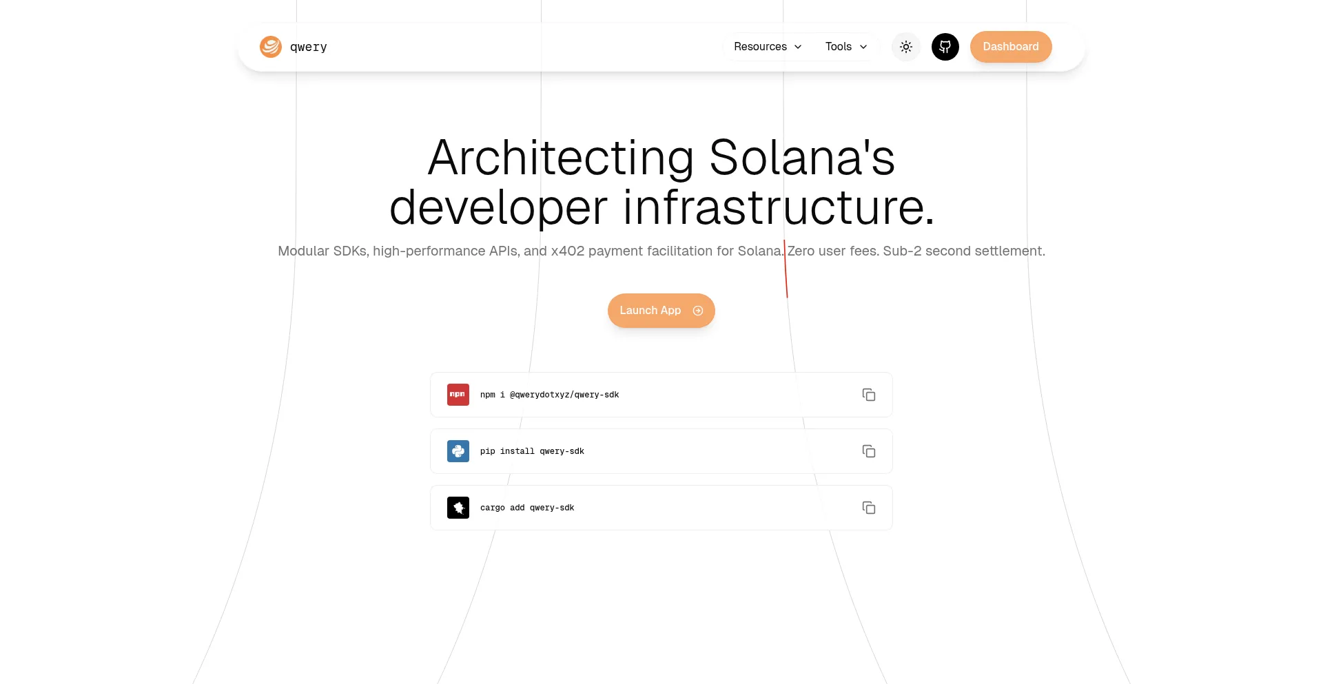Select the cargo add qwery-sdk text
This screenshot has height=684, width=1323.
(x=527, y=508)
